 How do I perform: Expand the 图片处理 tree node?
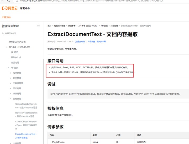[10, 89]
